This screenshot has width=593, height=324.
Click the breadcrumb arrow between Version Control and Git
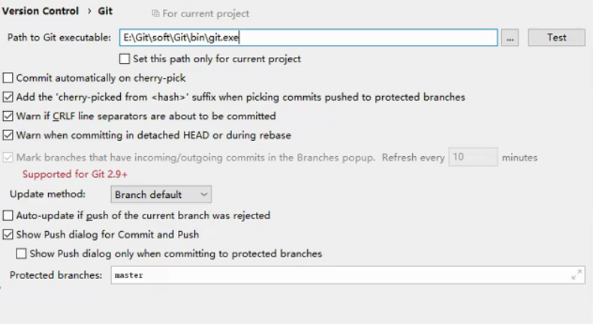[x=89, y=11]
